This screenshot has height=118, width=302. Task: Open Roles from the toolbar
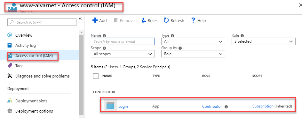point(149,20)
